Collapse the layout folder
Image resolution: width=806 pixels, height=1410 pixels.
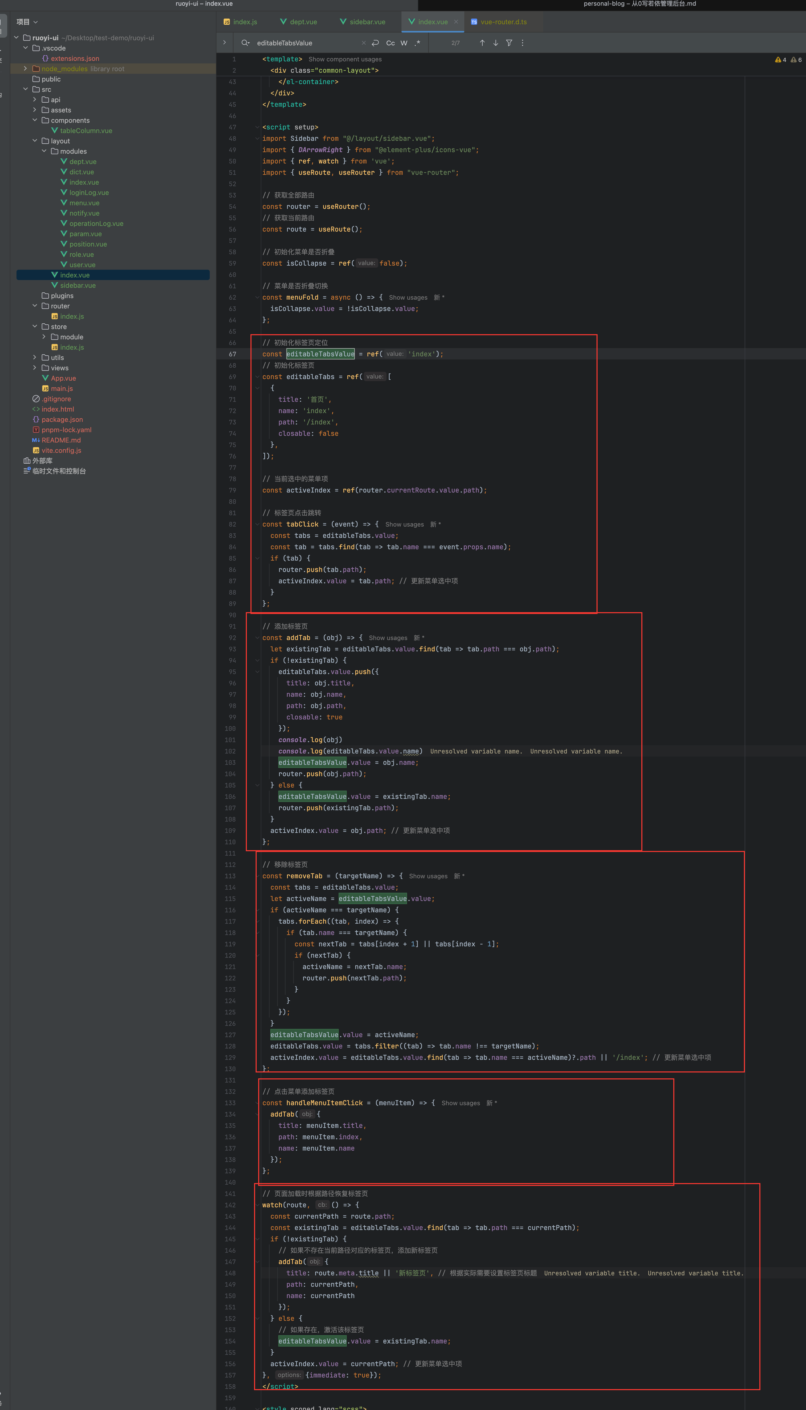35,141
